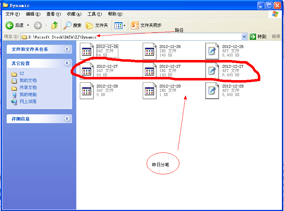Click the 2012-12-27 RPT file name text
Image resolution: width=284 pixels, height=211 pixels.
(233, 66)
